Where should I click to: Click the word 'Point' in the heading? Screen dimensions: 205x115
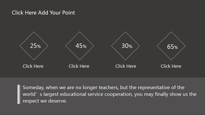click(x=68, y=13)
